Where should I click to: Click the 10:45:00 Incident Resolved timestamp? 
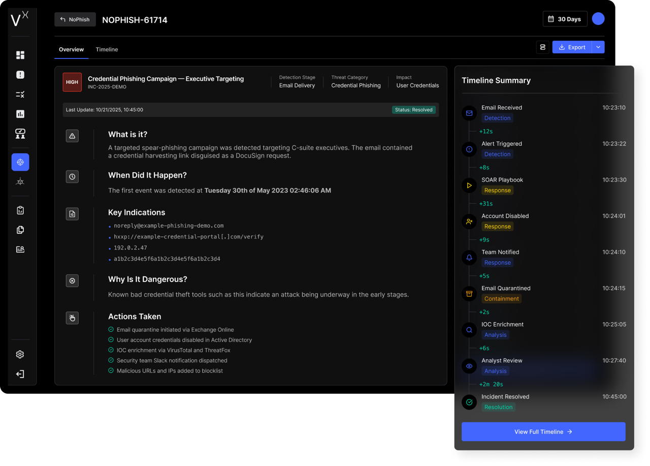[x=614, y=397]
